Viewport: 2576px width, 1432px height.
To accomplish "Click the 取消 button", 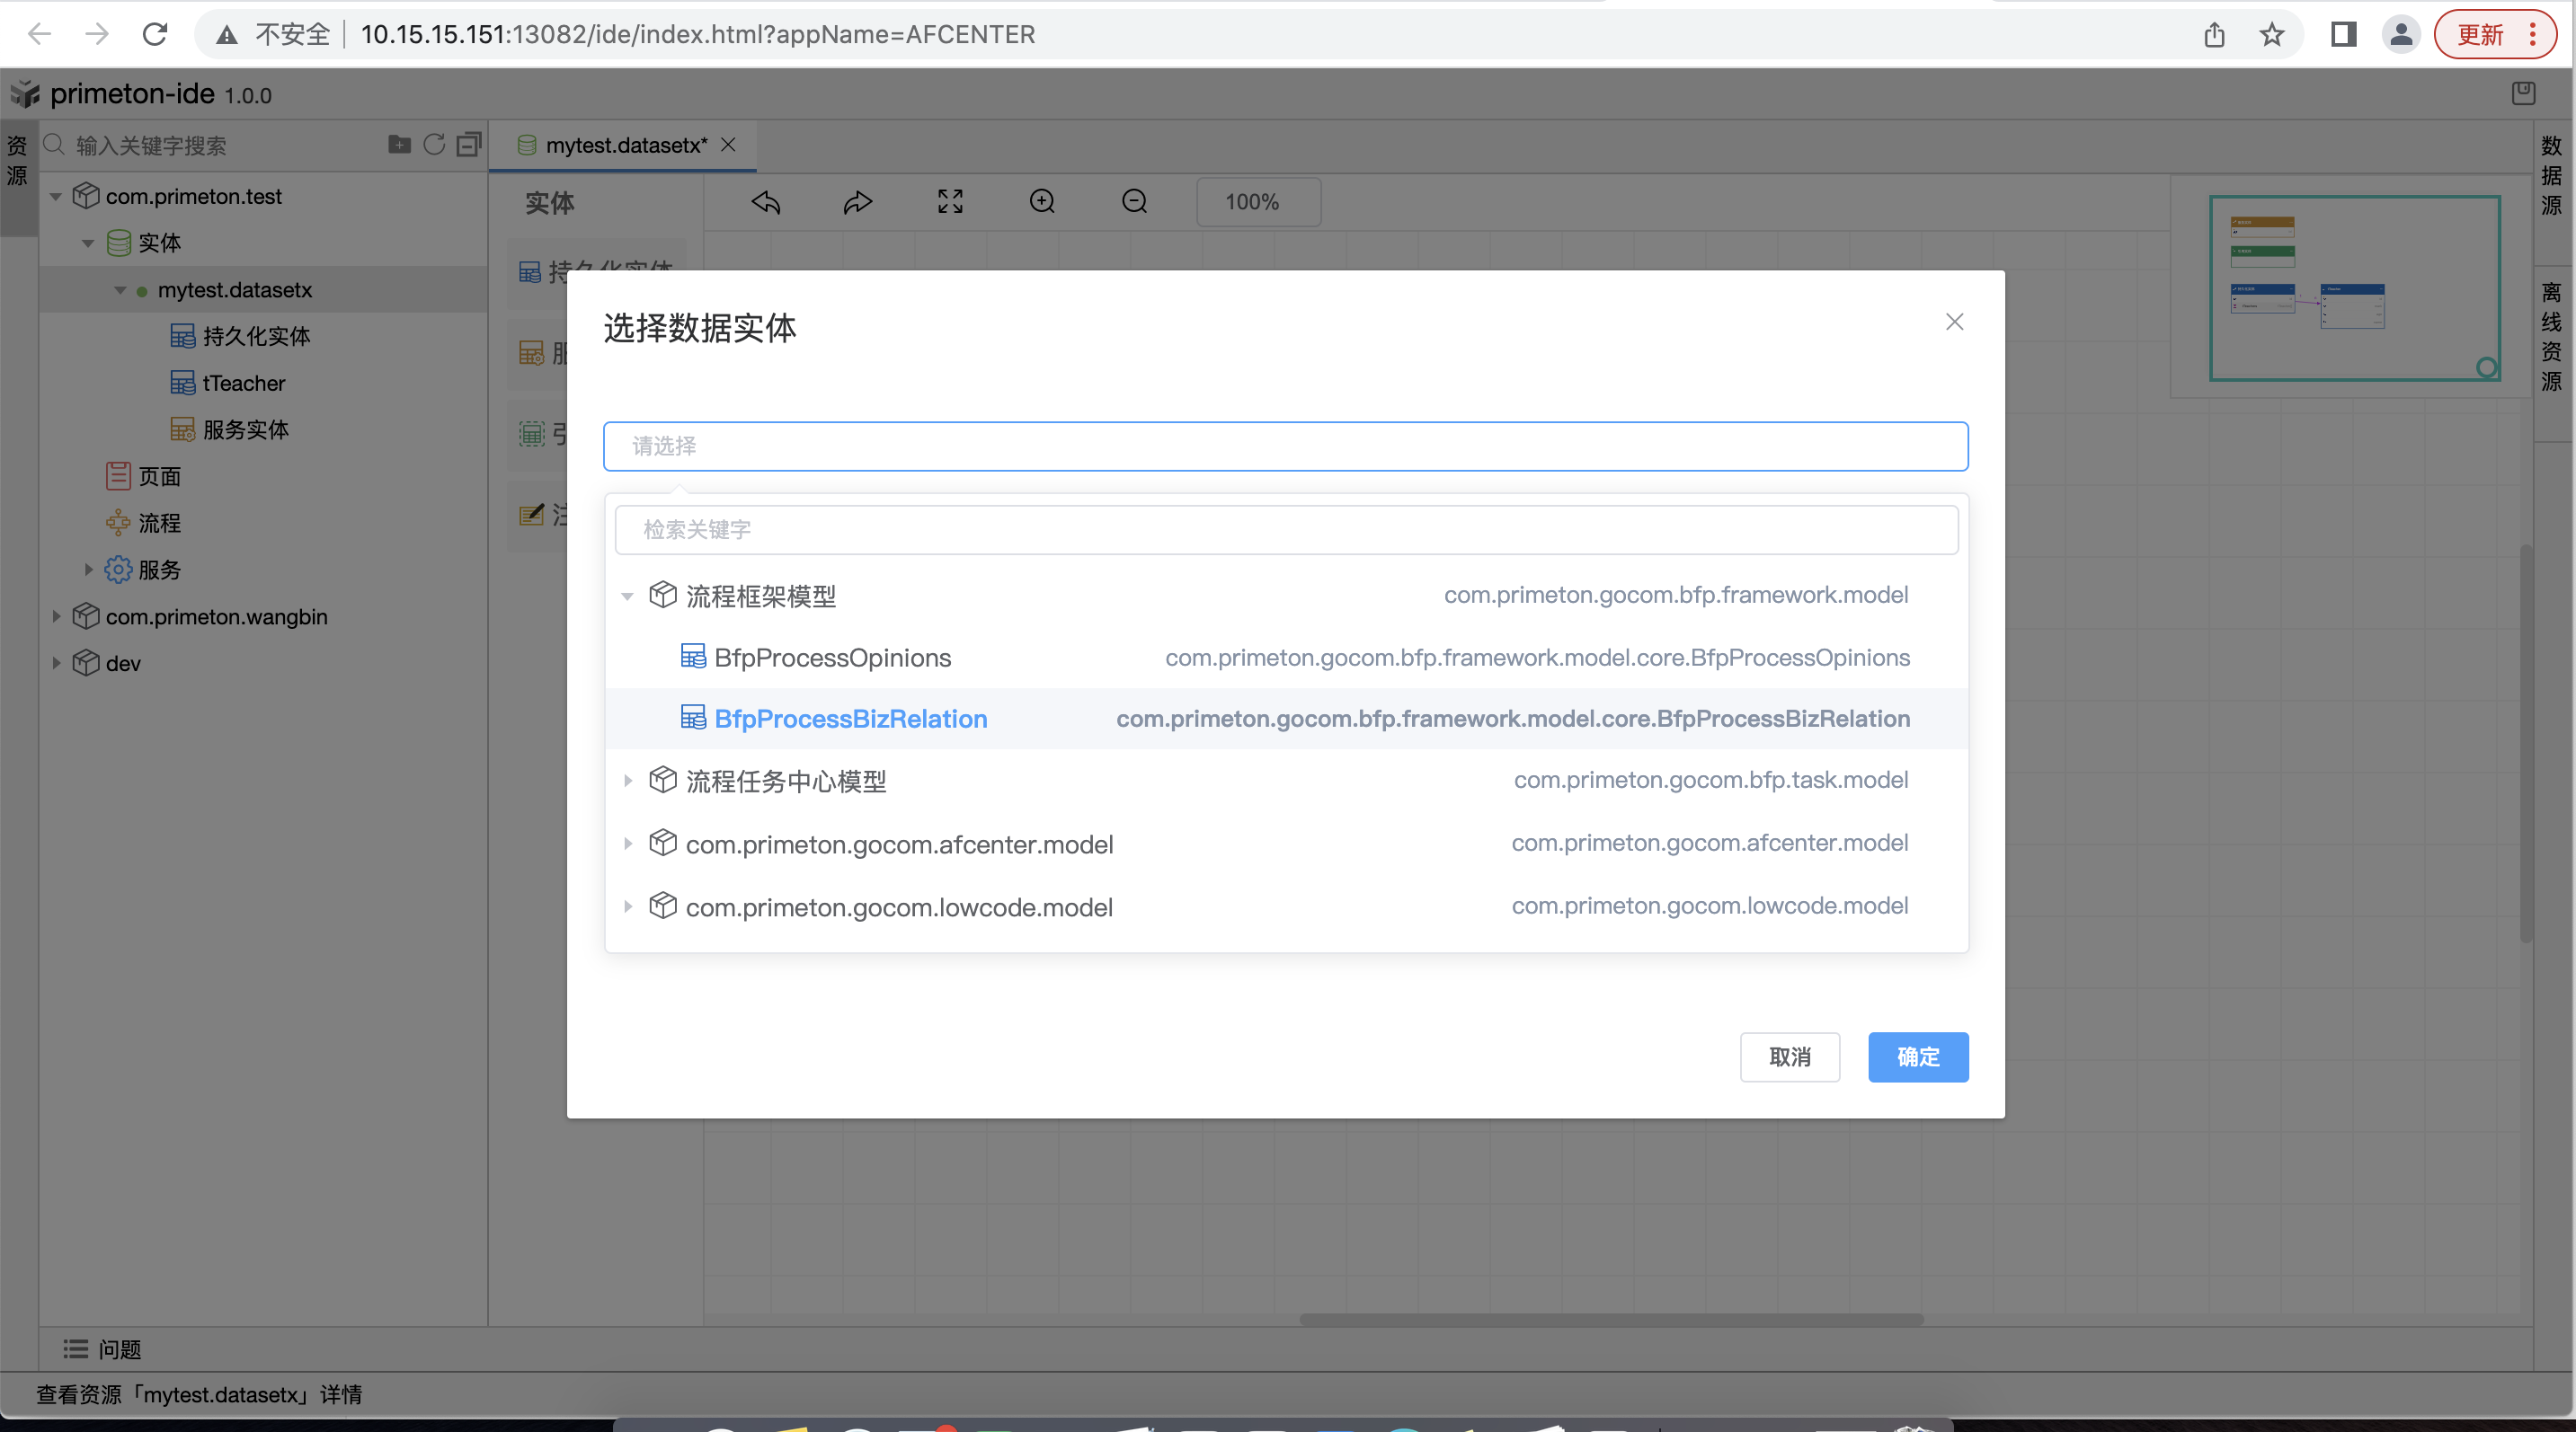I will 1789,1056.
